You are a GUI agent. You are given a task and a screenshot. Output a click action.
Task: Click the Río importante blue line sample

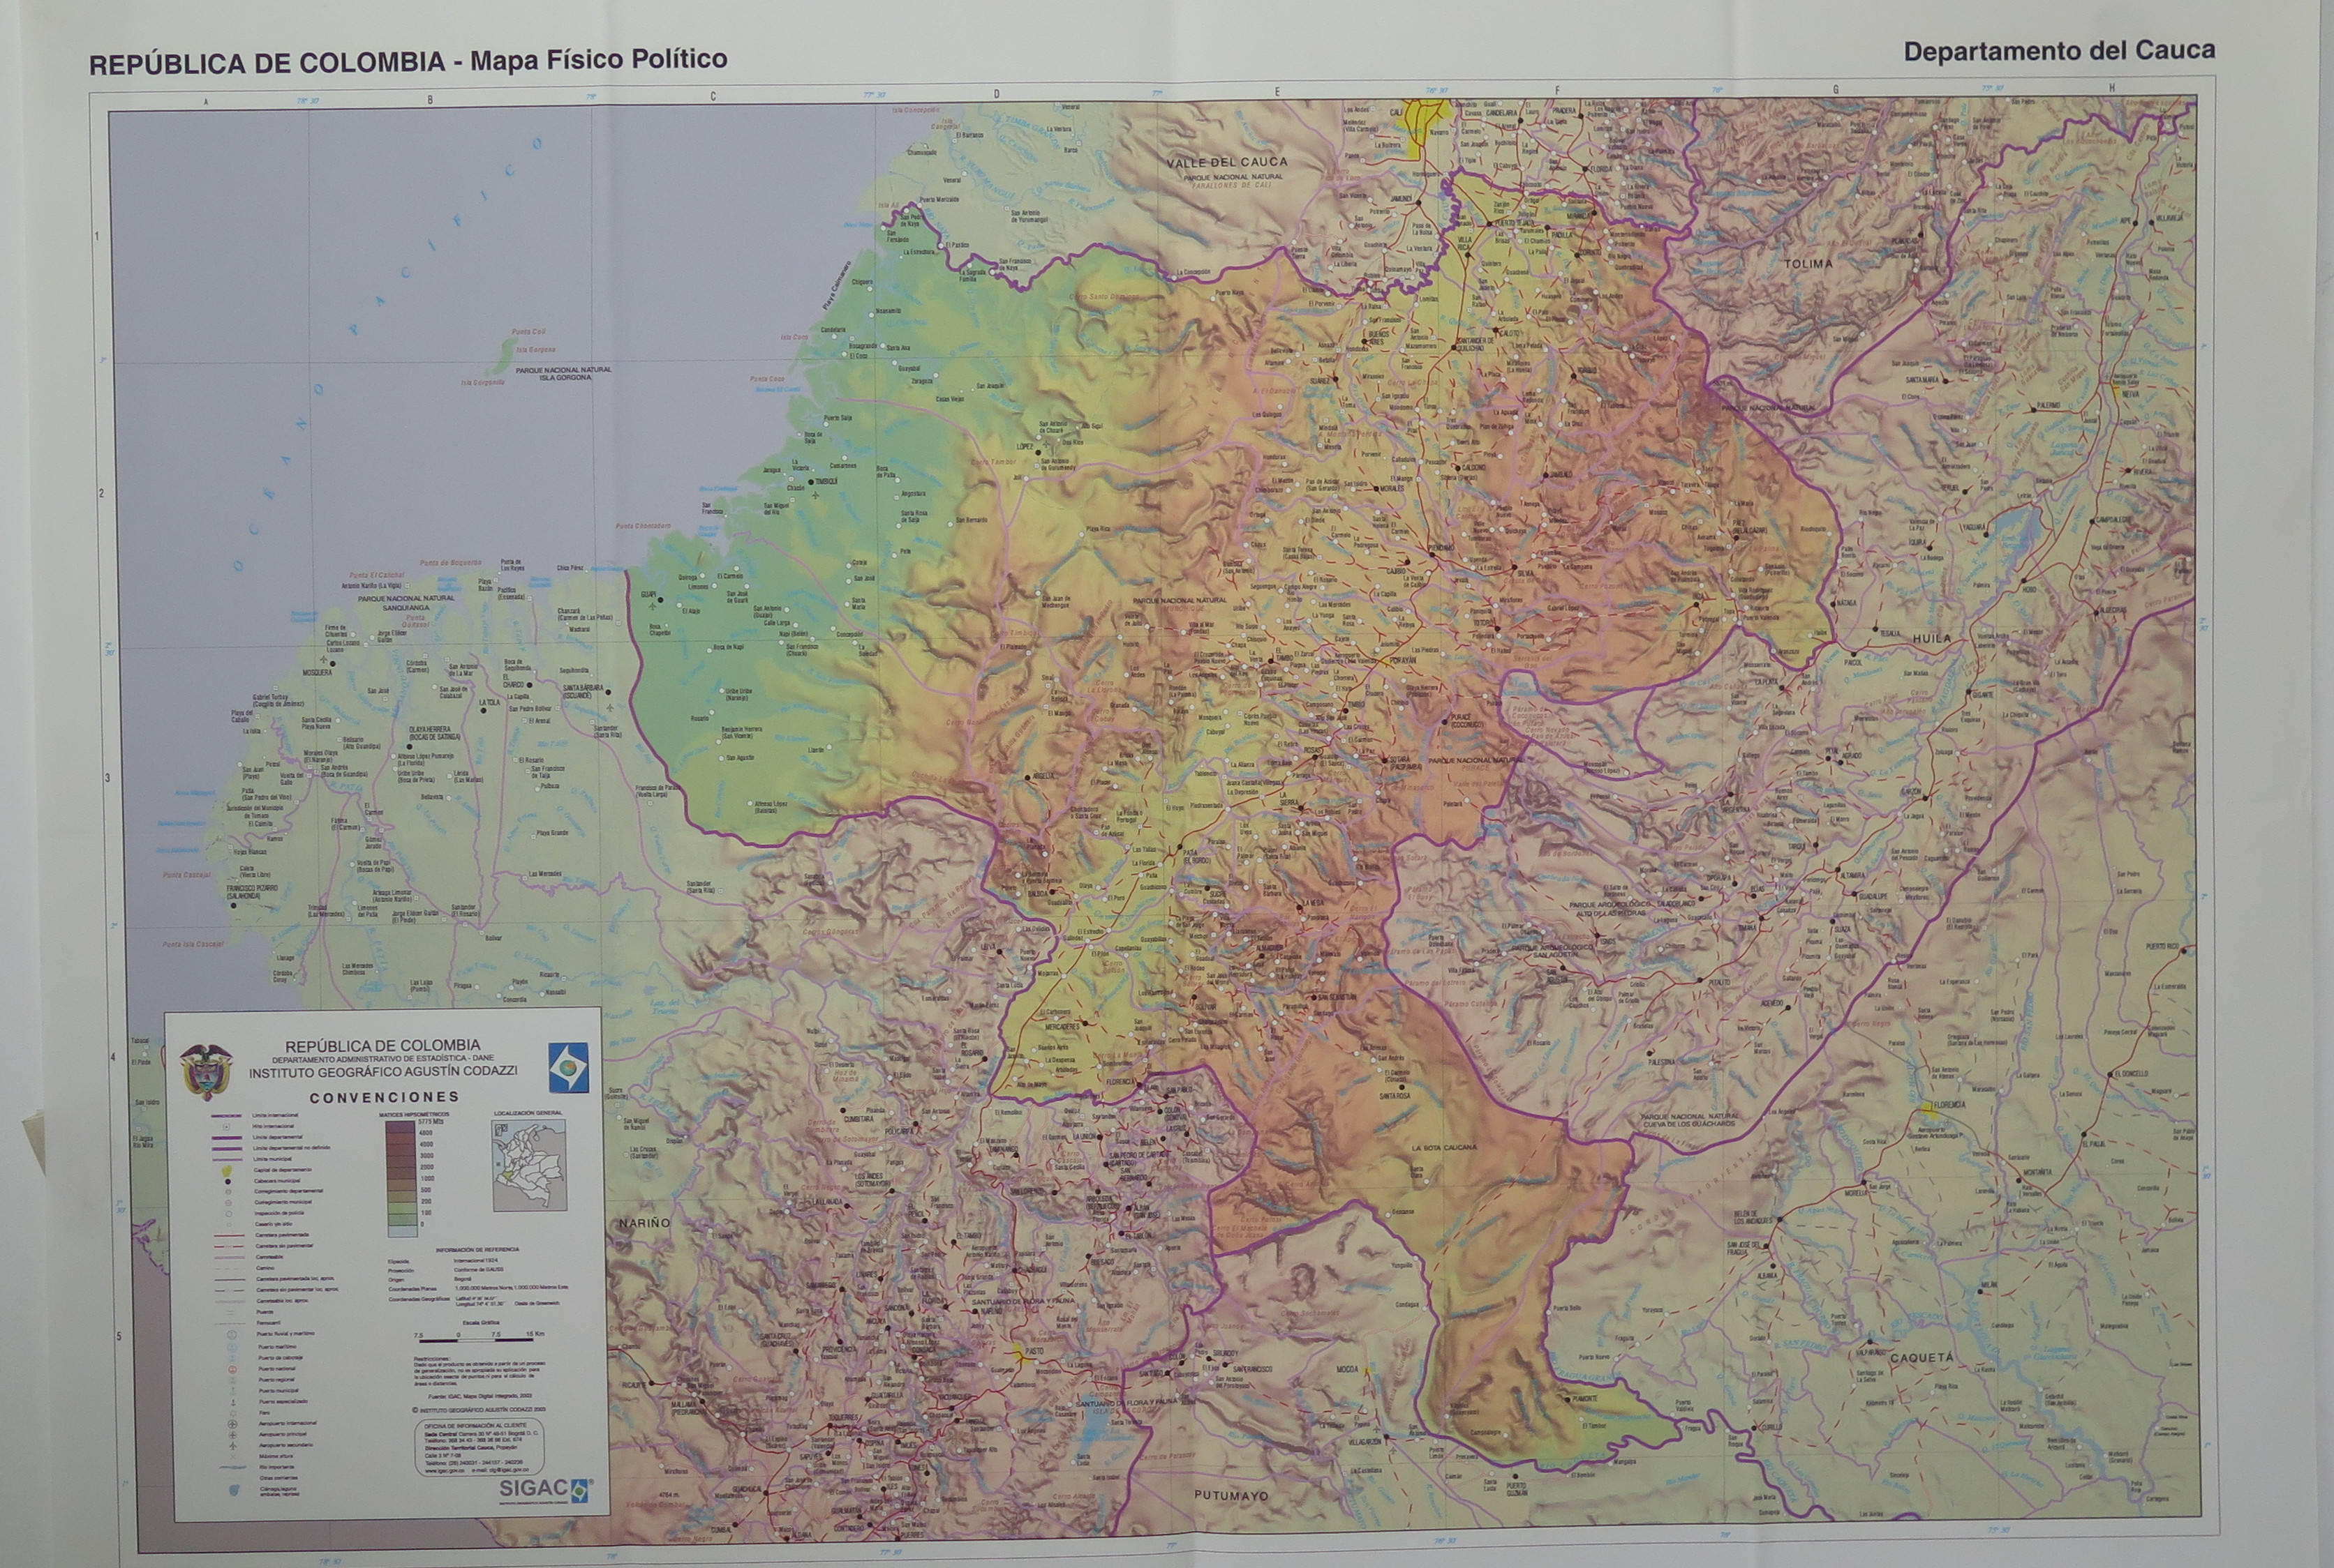click(x=233, y=1468)
